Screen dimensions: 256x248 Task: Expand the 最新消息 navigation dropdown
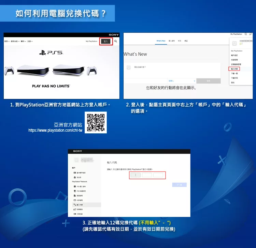pos(15,41)
